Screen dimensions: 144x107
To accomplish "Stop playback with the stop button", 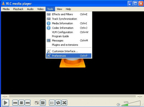I will 21,103.
